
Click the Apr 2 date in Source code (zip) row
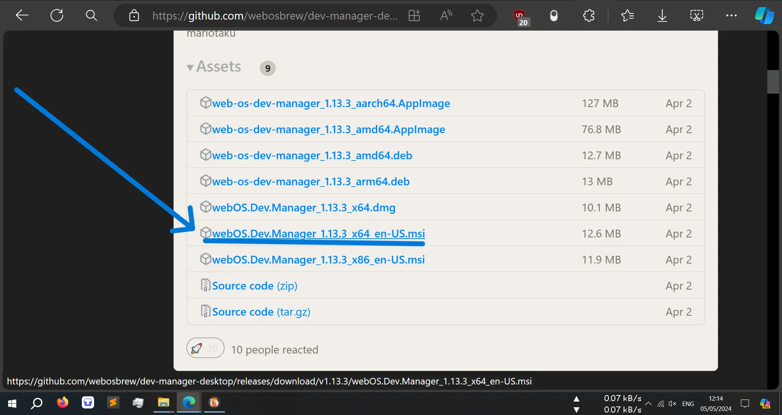679,286
